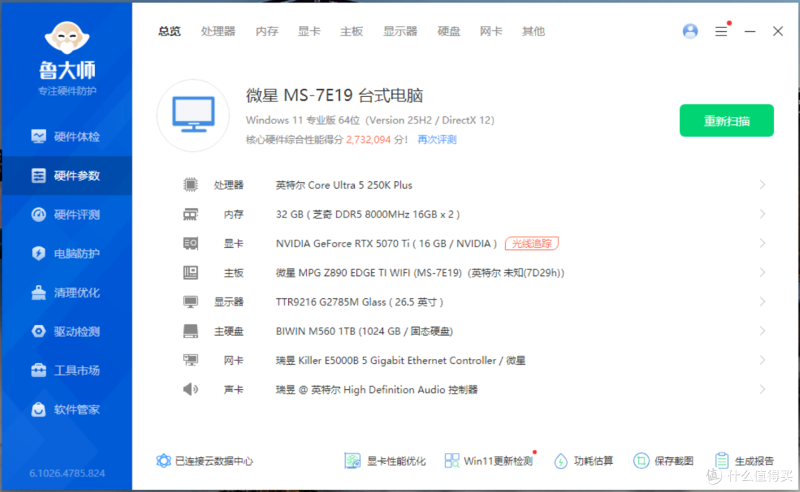Open 驱动检测 driver check

click(x=67, y=331)
